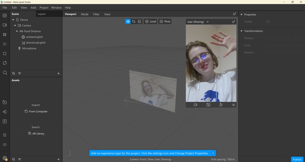Collapse the Transformations section
Viewport: 305px width, 162px height.
241,31
